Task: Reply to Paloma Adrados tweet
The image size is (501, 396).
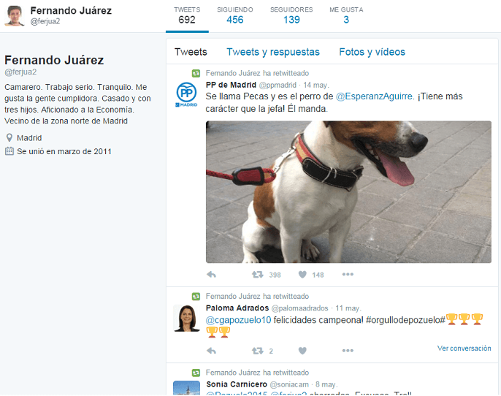Action: coord(212,351)
